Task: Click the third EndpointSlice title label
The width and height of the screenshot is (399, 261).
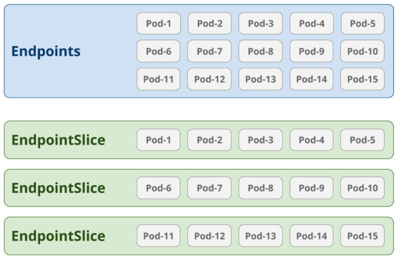Action: 58,236
